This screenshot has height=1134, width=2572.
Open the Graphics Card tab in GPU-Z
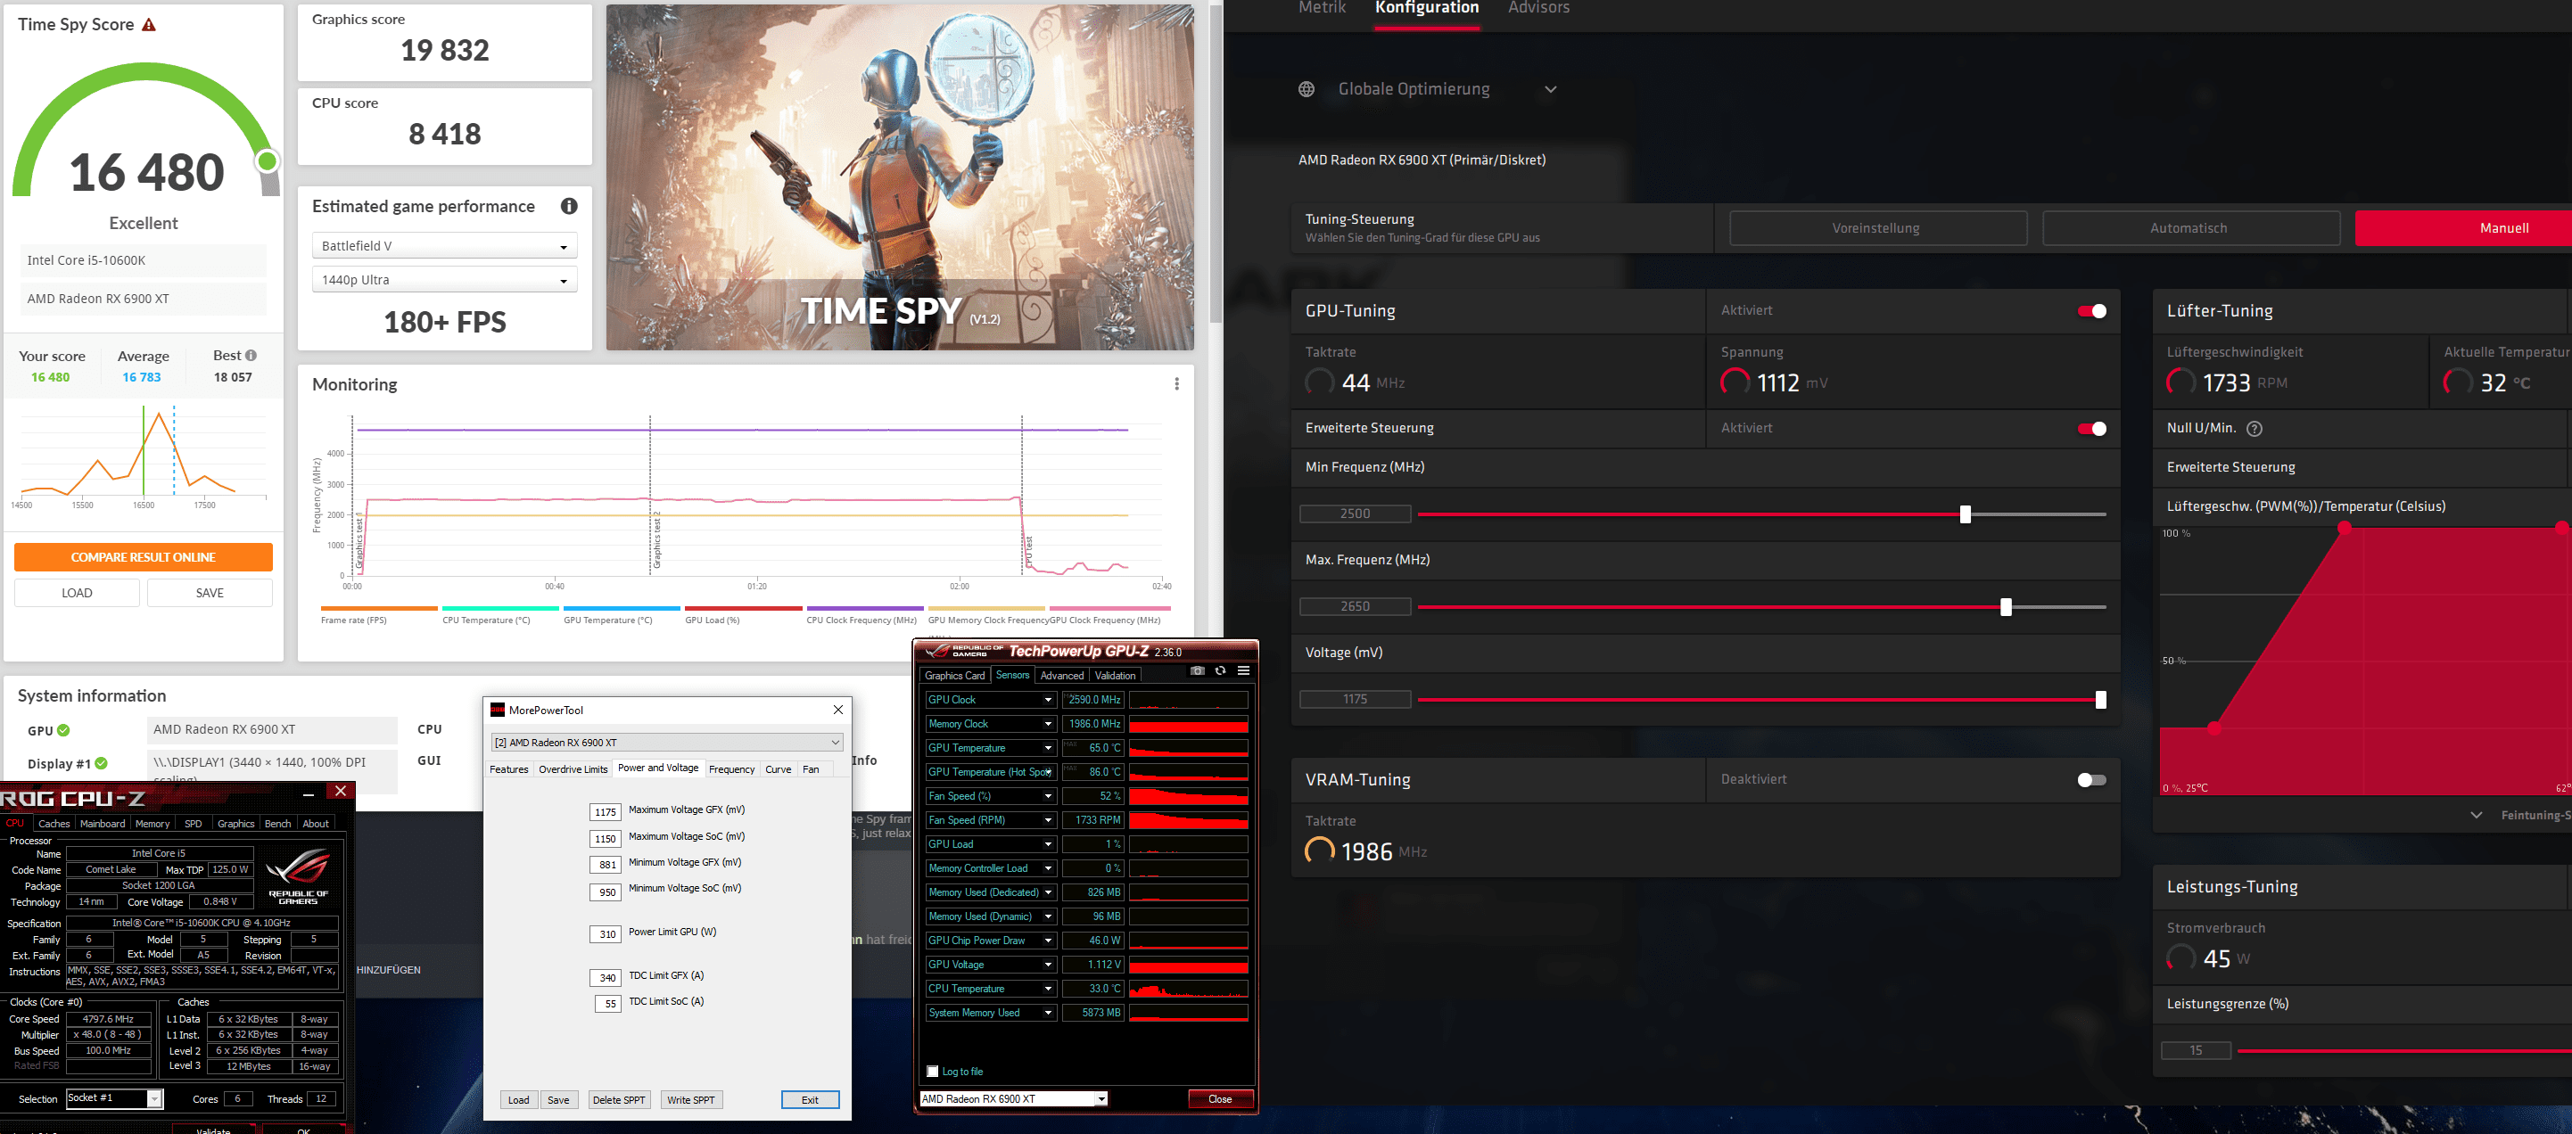click(954, 676)
